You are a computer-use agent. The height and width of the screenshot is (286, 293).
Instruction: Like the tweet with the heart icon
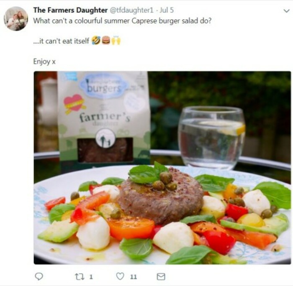120,276
